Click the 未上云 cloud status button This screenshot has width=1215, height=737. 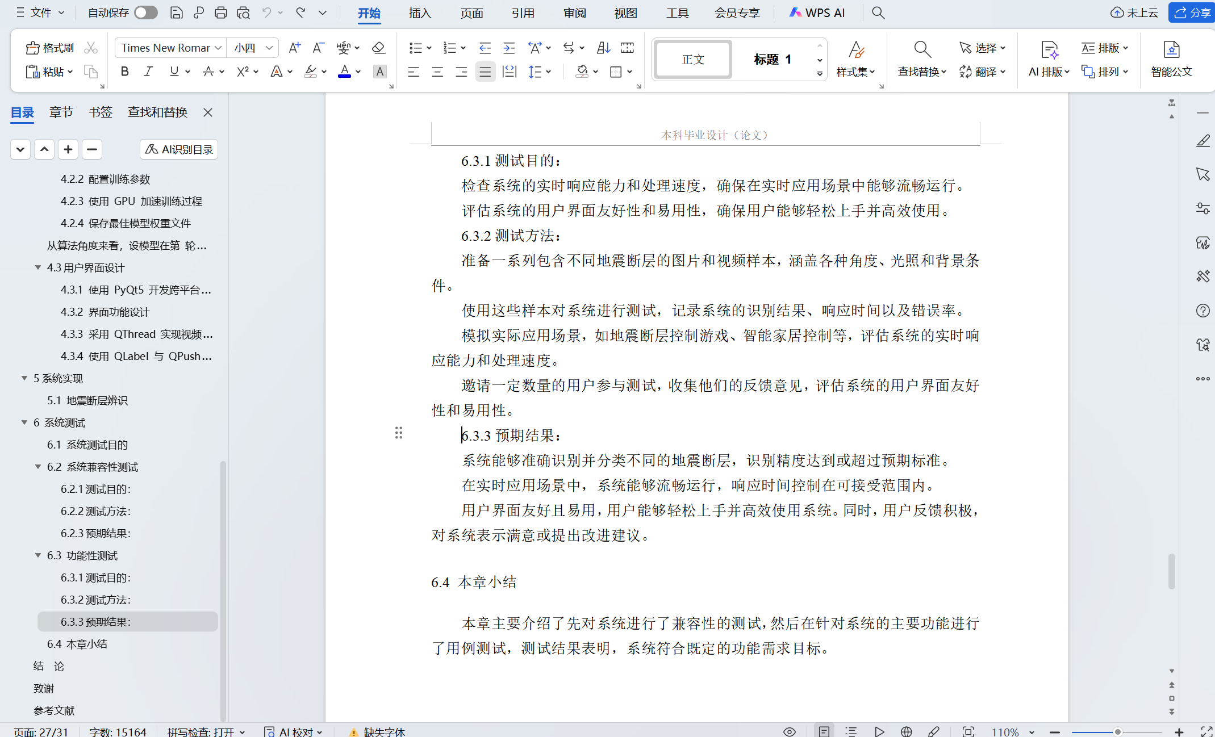coord(1134,12)
